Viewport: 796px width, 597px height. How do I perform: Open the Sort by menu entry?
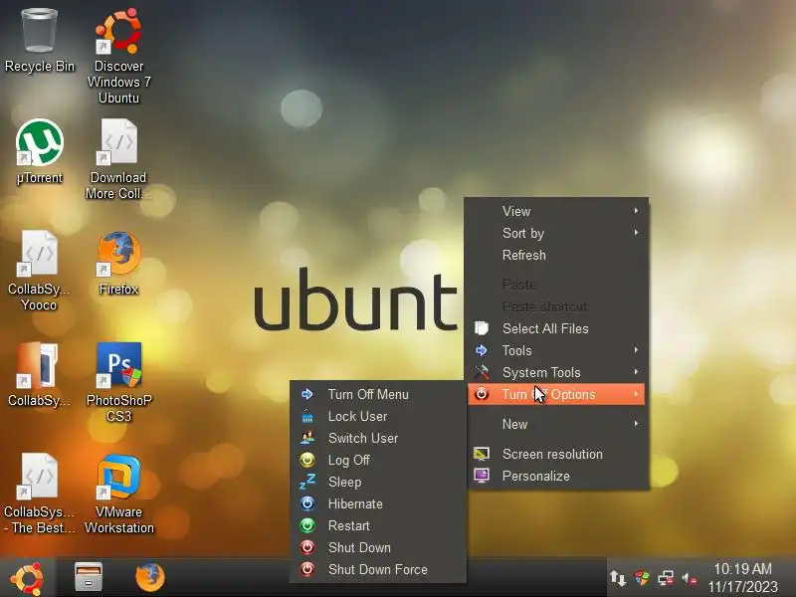point(556,233)
